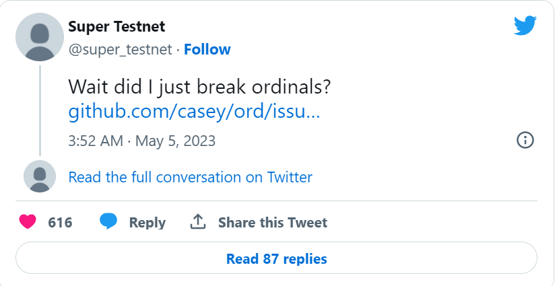Follow the @super_testnet account

coord(207,49)
